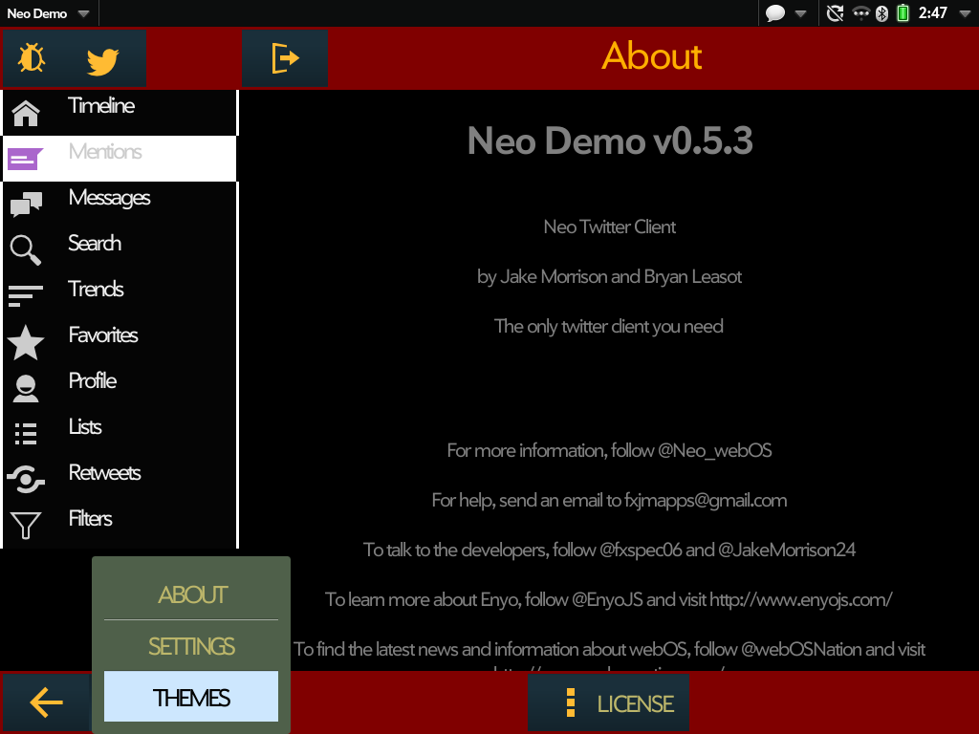Open the Trends sidebar icon
Viewport: 979px width, 734px height.
click(26, 296)
